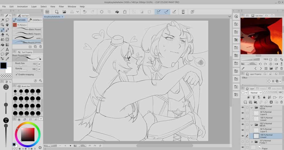Open the dropdown arrow beside the Export icon
The width and height of the screenshot is (284, 150).
coord(78,12)
